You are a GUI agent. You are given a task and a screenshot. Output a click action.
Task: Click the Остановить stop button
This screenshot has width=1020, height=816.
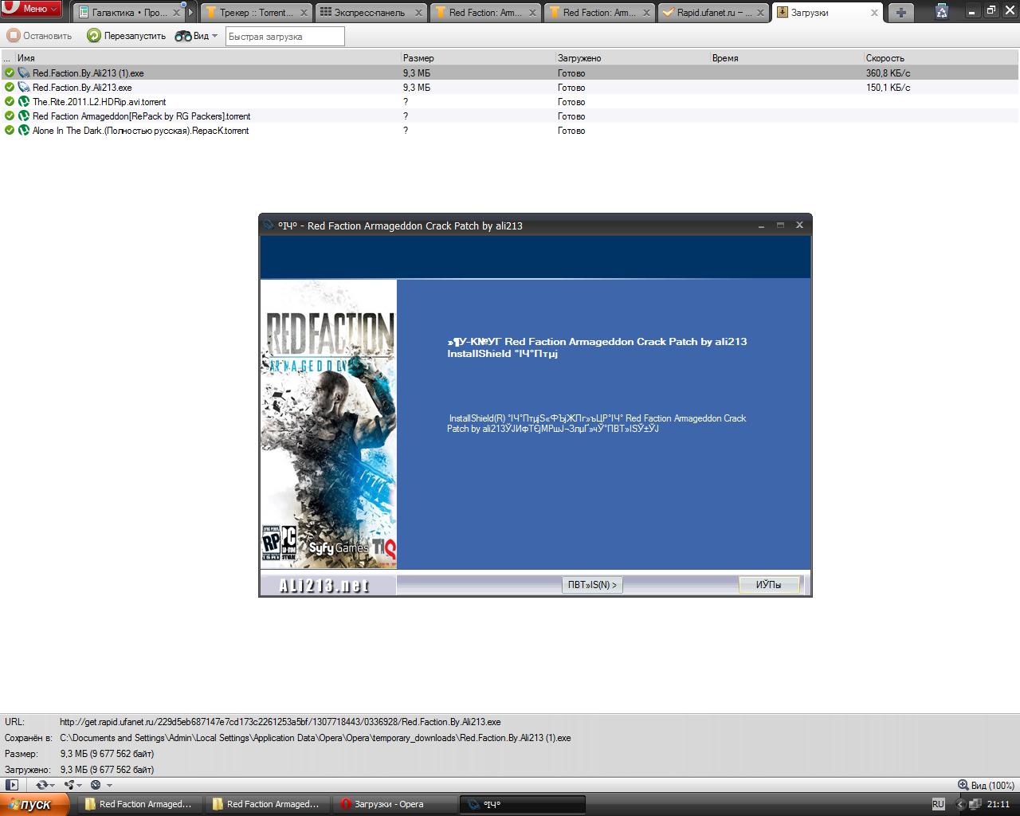(x=40, y=36)
